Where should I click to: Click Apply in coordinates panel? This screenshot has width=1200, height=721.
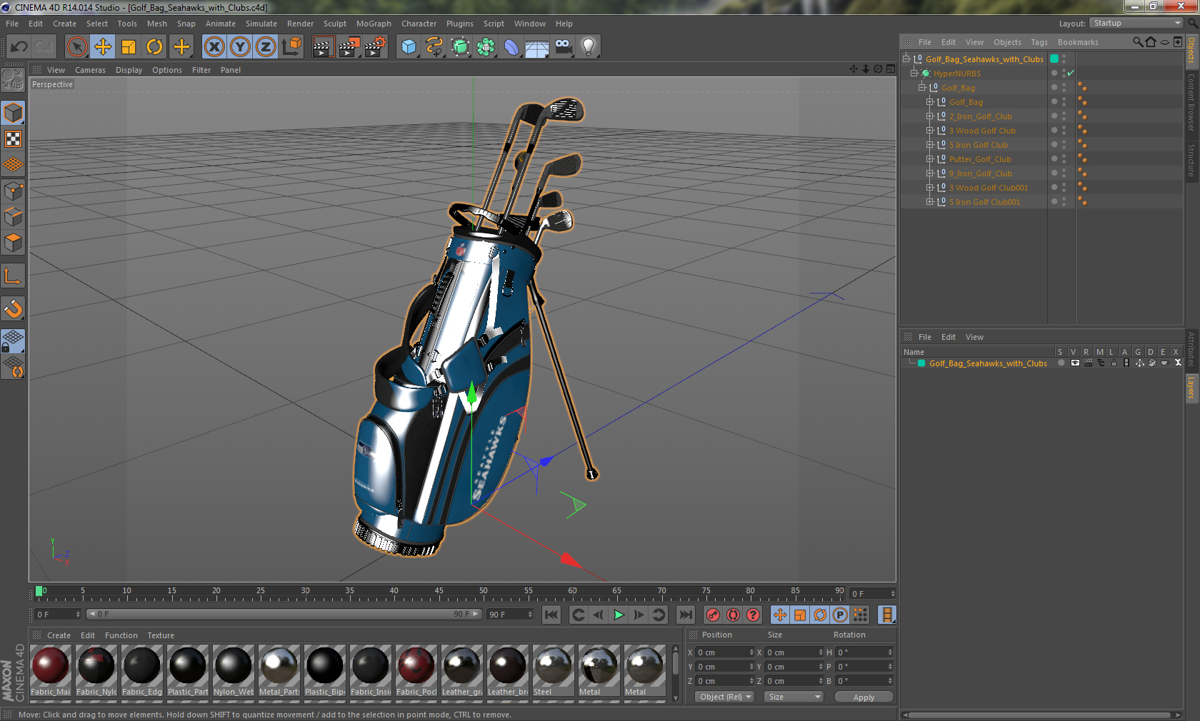864,697
